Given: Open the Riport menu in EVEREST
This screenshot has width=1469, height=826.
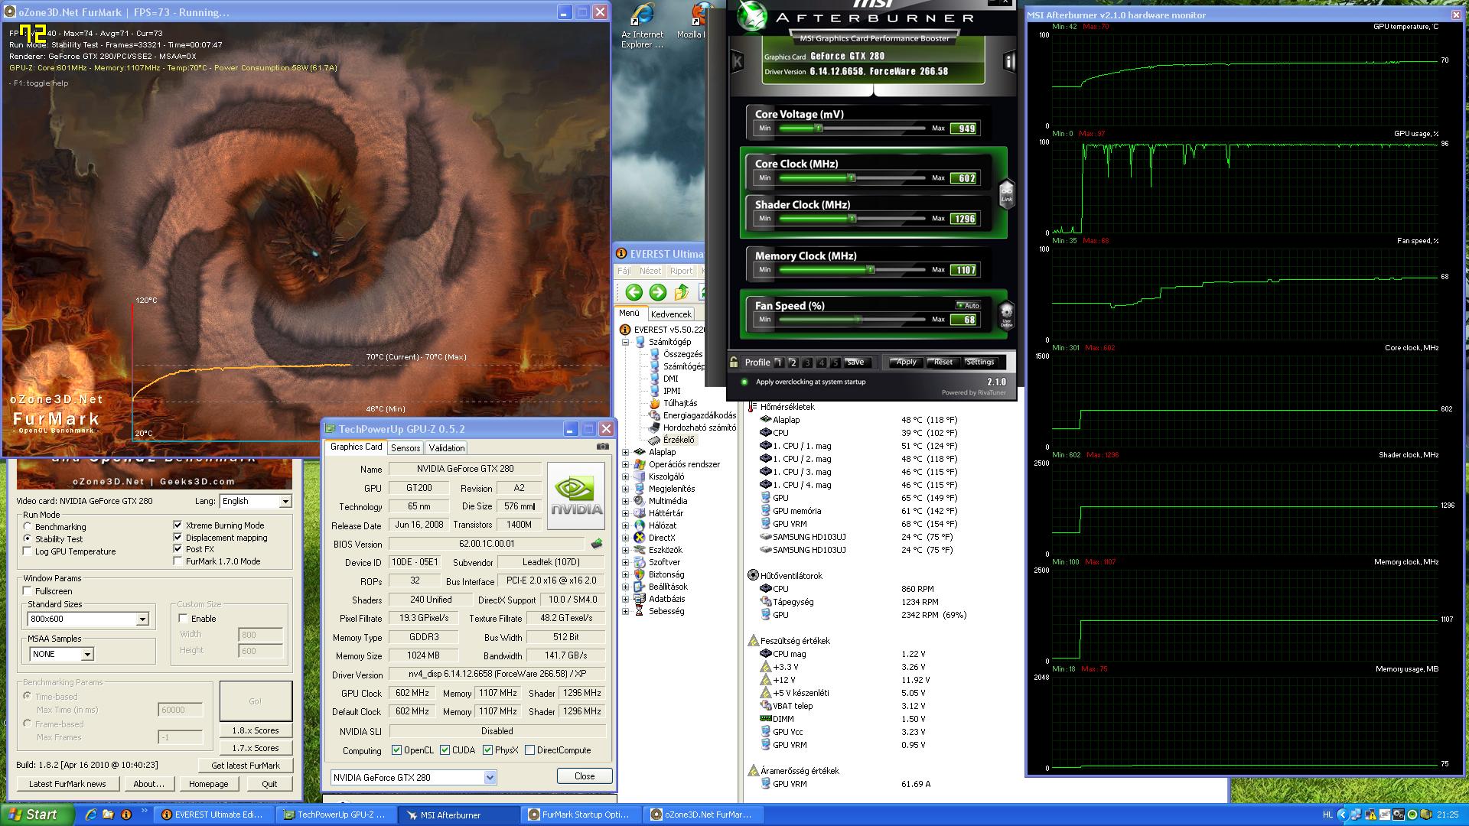Looking at the screenshot, I should (681, 271).
